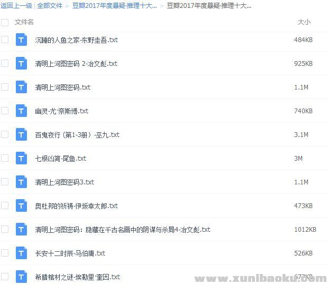Screen dimensions: 328x285
Task: Click the file icon beside 清明上河图密码 2-冶文彪.txt
Action: click(21, 64)
